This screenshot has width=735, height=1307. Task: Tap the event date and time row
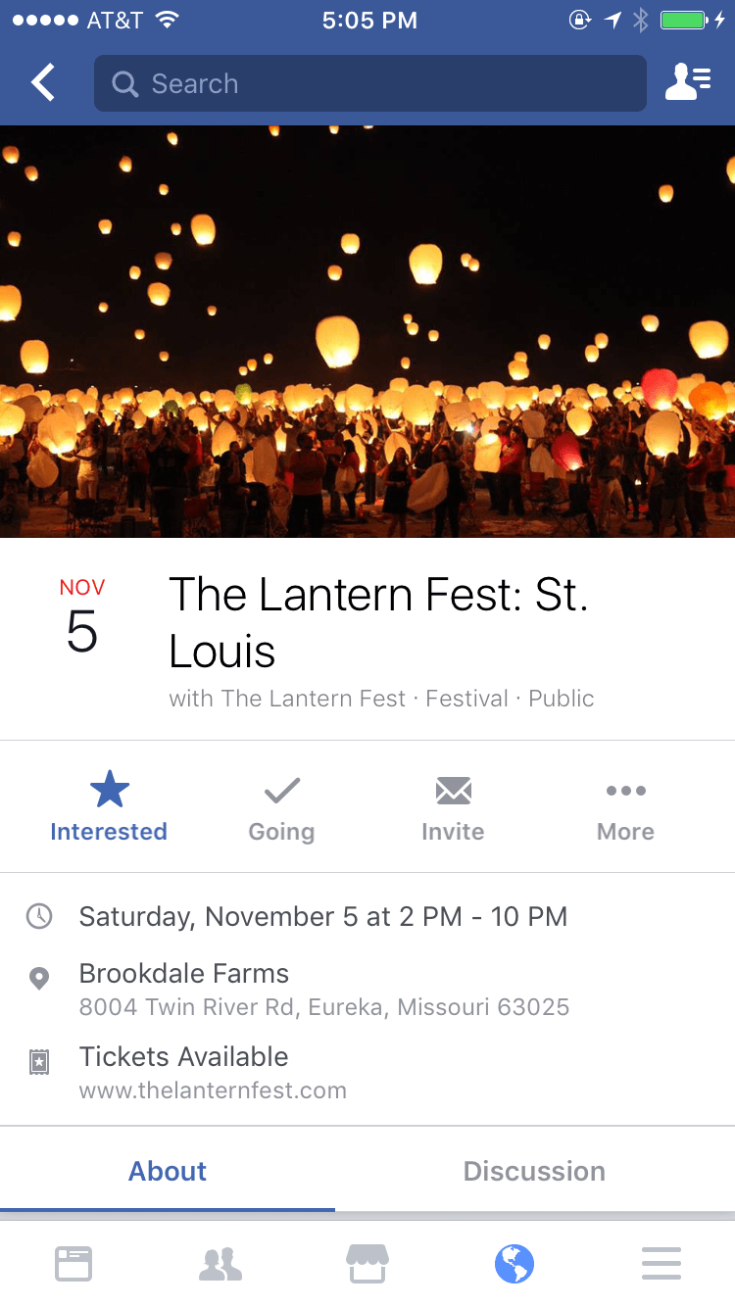322,917
